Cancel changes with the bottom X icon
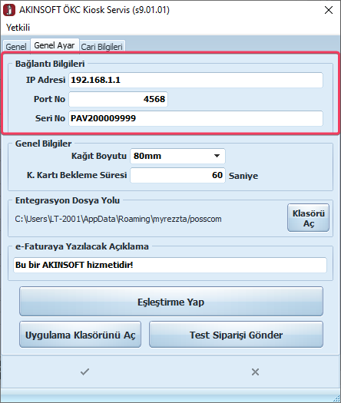The width and height of the screenshot is (341, 403). click(x=255, y=372)
